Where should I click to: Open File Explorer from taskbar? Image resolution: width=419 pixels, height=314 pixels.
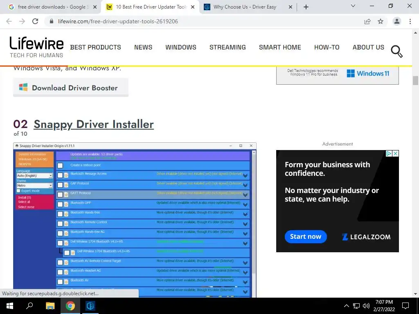50,306
